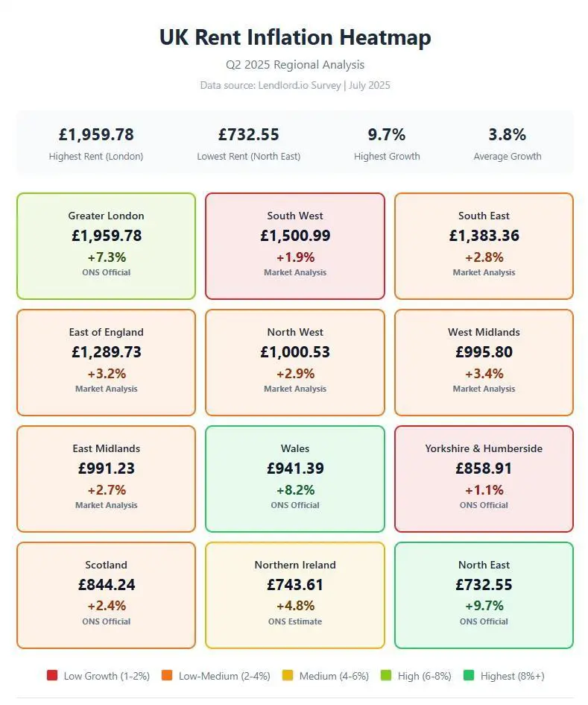
Task: Open the North East region card
Action: pyautogui.click(x=484, y=595)
